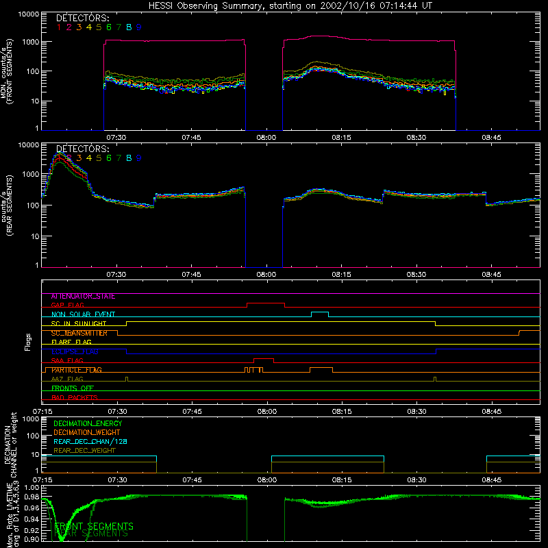Click the ATTENUATOR_STATE flag label

point(83,297)
